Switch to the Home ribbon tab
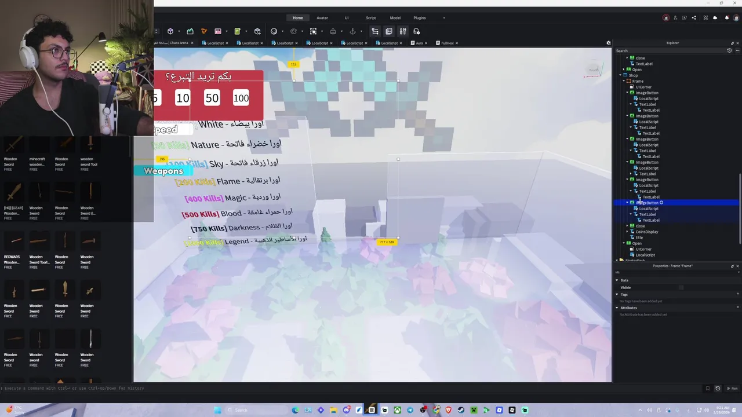 tap(298, 18)
